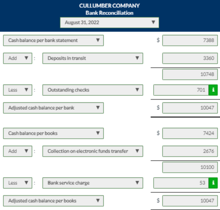Open the Less dropdown beside Outstanding checks
The width and height of the screenshot is (220, 210).
[x=18, y=90]
